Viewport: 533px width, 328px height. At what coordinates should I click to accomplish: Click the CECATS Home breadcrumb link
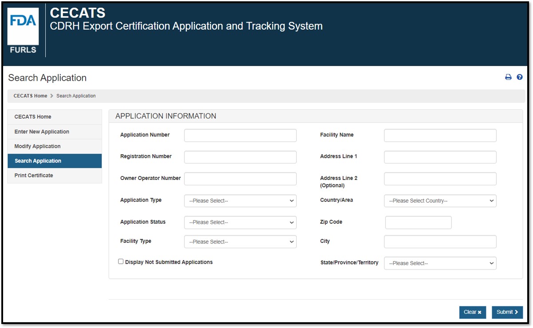point(30,96)
